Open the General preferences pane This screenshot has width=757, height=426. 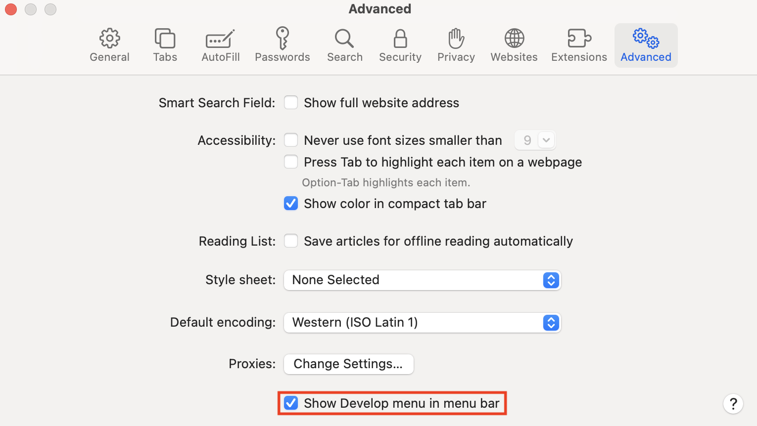pyautogui.click(x=109, y=45)
